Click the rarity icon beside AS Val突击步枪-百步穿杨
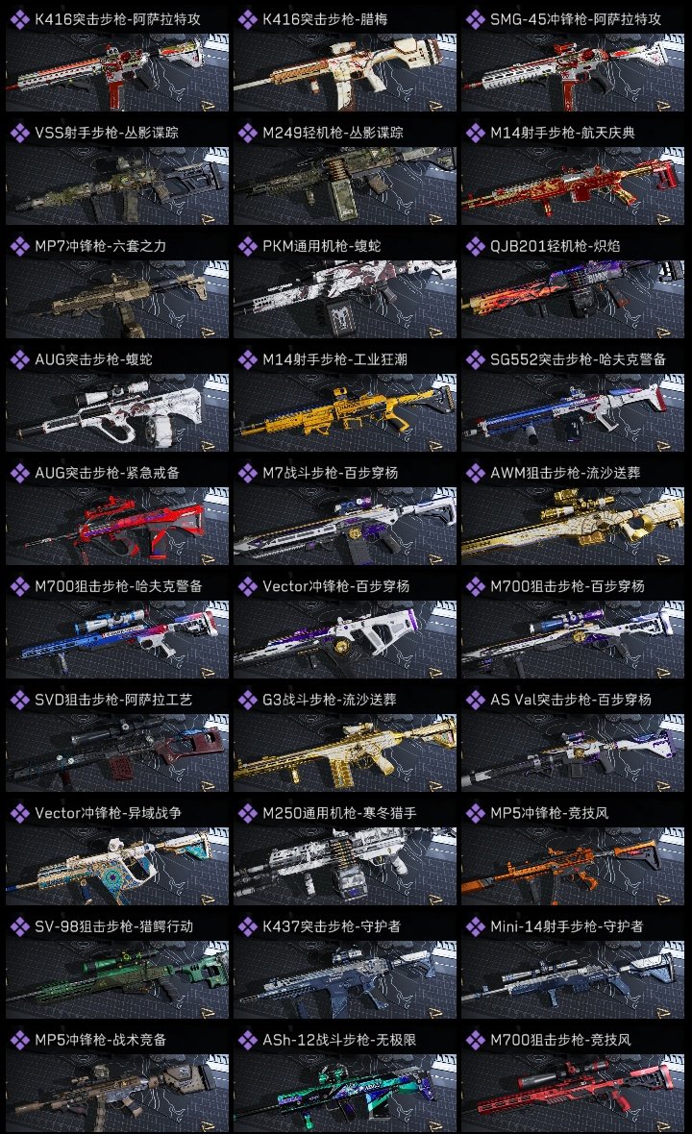 point(475,700)
